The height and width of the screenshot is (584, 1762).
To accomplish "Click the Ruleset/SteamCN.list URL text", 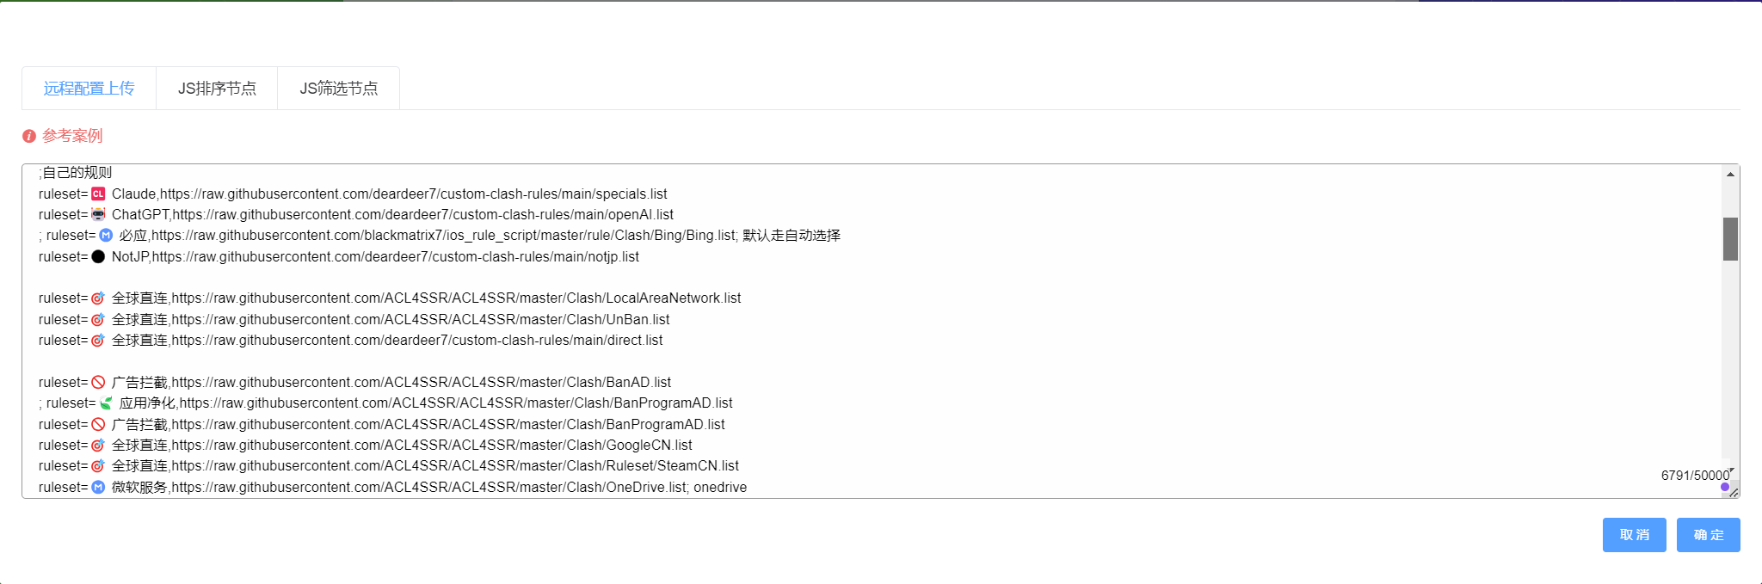I will tap(455, 466).
